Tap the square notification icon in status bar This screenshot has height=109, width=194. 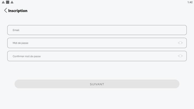[x=8, y=2]
